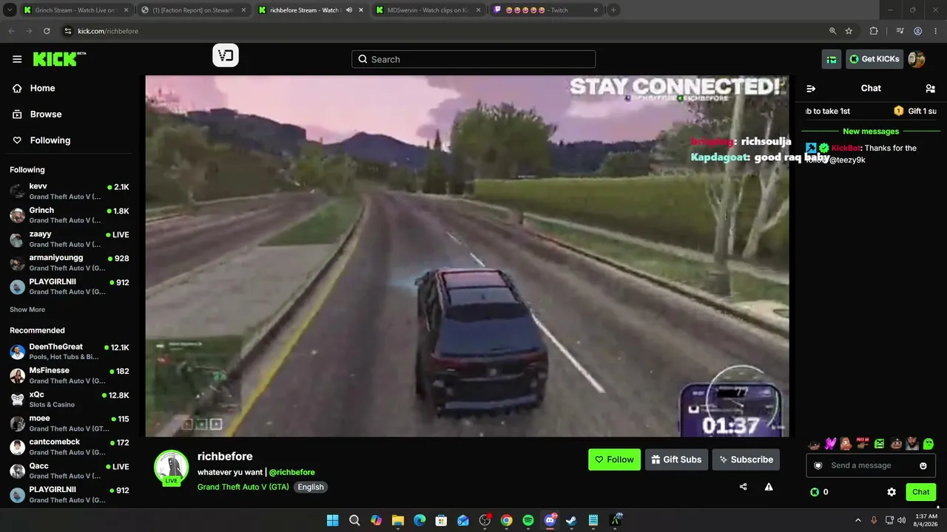Open File Explorer from the taskbar

(397, 520)
